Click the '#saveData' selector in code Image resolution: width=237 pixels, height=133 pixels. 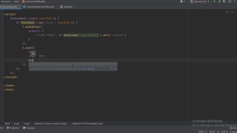click(x=28, y=23)
